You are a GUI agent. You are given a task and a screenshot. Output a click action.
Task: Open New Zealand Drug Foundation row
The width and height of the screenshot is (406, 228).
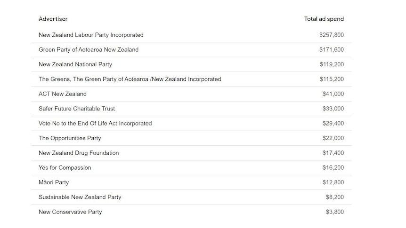191,153
